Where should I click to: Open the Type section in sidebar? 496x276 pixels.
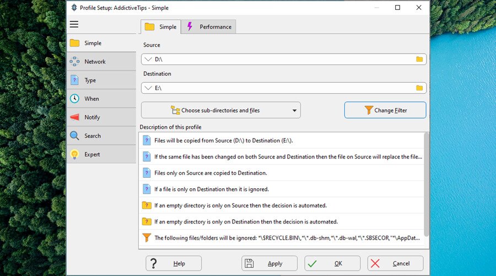coord(101,80)
